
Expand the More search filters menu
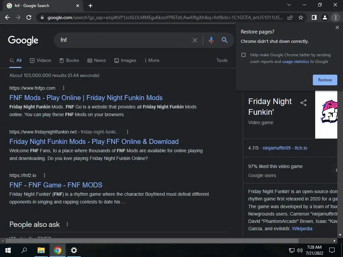click(x=152, y=60)
